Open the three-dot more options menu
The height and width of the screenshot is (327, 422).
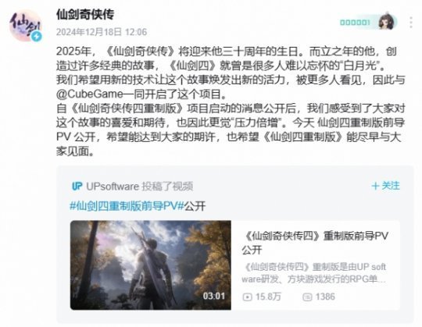click(411, 23)
